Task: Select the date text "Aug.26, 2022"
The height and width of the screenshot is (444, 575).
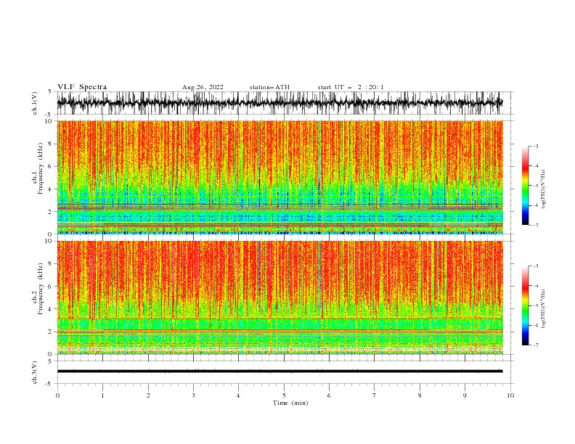Action: (203, 87)
